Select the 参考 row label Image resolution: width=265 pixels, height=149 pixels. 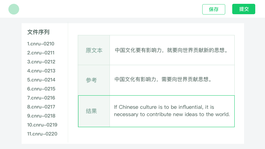tap(91, 80)
